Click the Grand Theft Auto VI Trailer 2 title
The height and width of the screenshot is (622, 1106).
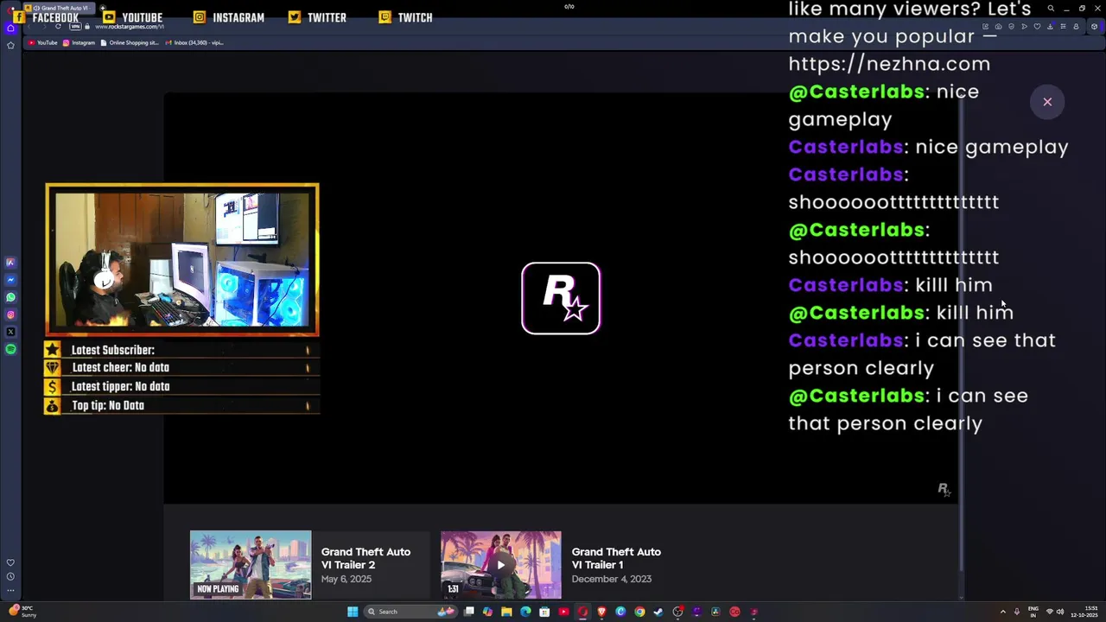point(365,558)
